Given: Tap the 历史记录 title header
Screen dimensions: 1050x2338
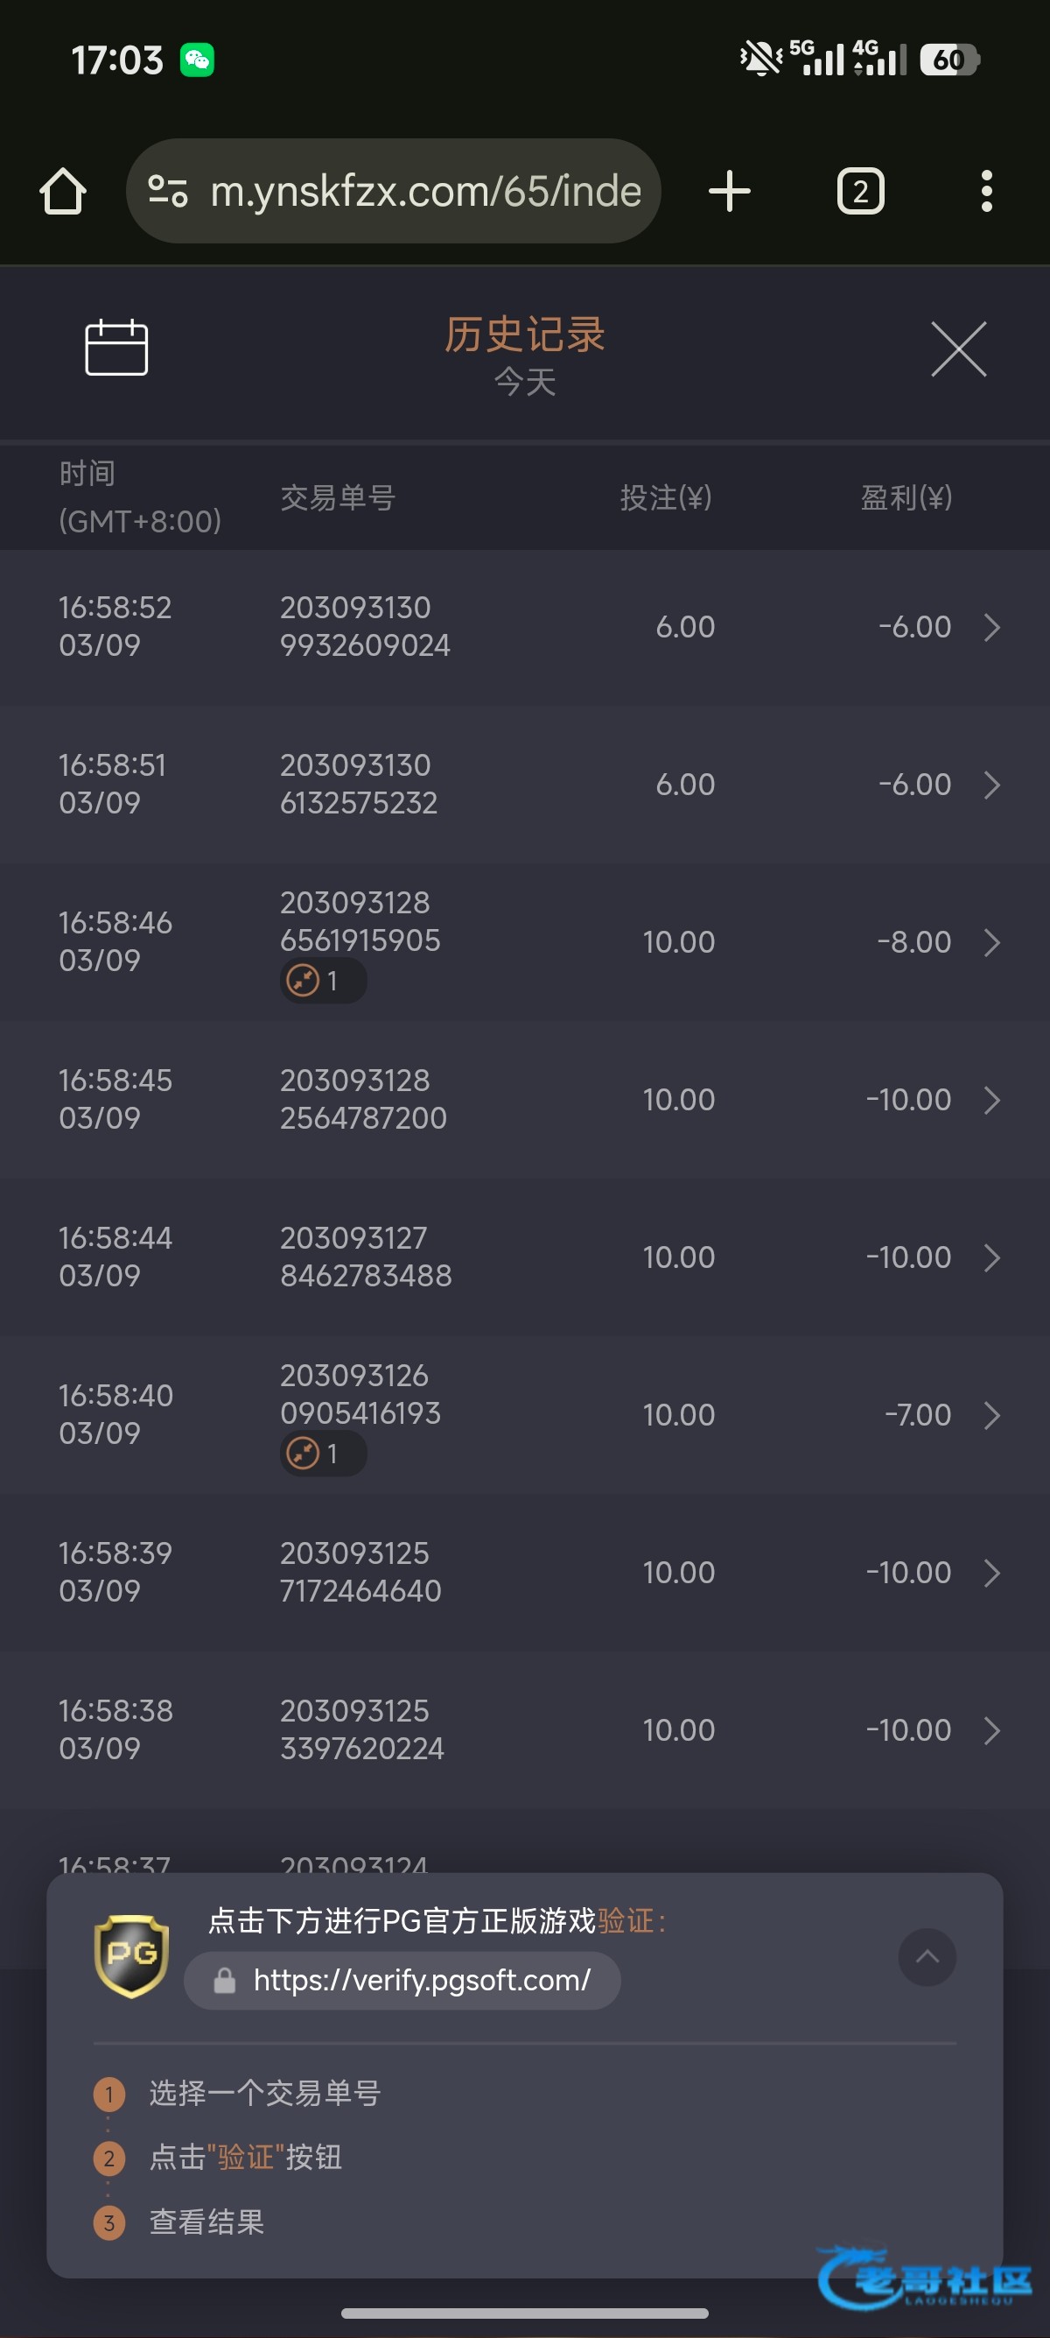Looking at the screenshot, I should click(524, 335).
